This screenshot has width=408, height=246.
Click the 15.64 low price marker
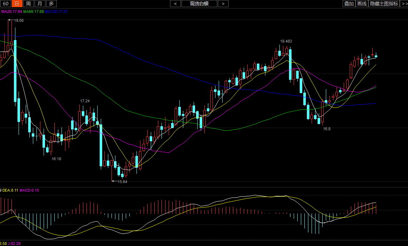click(122, 182)
